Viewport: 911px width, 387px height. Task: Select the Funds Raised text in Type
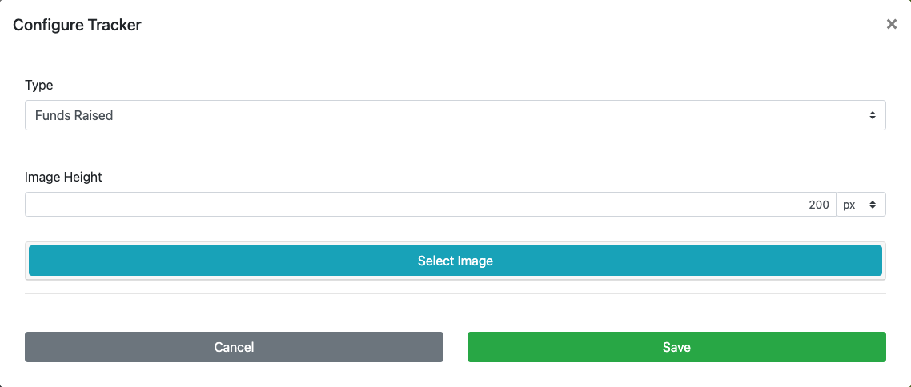click(74, 115)
